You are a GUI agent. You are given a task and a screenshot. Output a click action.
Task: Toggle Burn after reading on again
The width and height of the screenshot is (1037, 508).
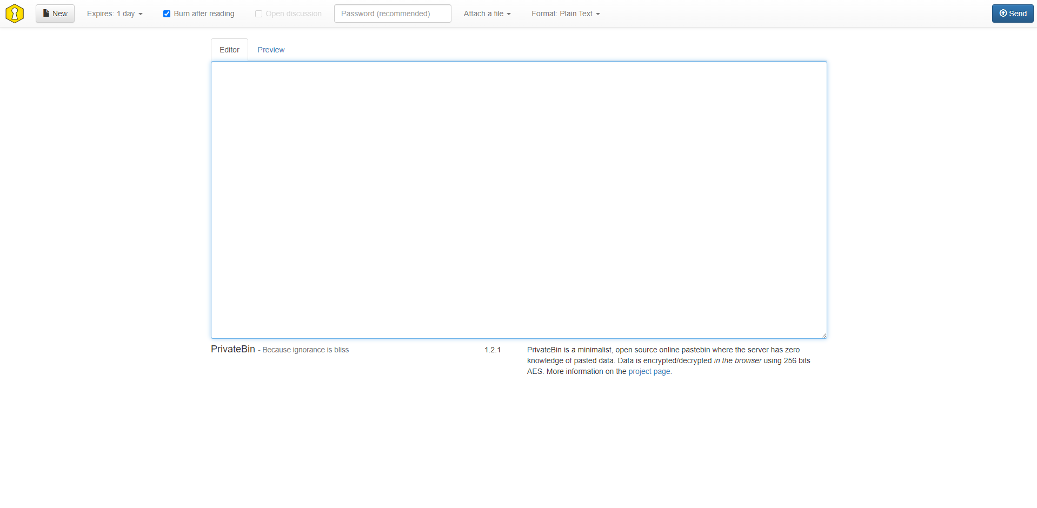click(167, 14)
